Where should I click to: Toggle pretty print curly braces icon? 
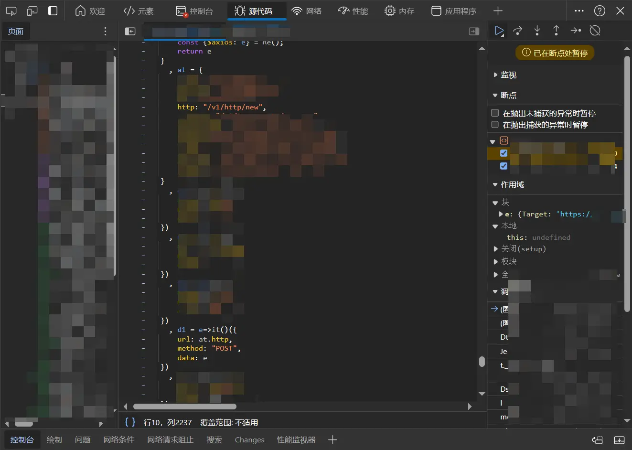click(130, 422)
